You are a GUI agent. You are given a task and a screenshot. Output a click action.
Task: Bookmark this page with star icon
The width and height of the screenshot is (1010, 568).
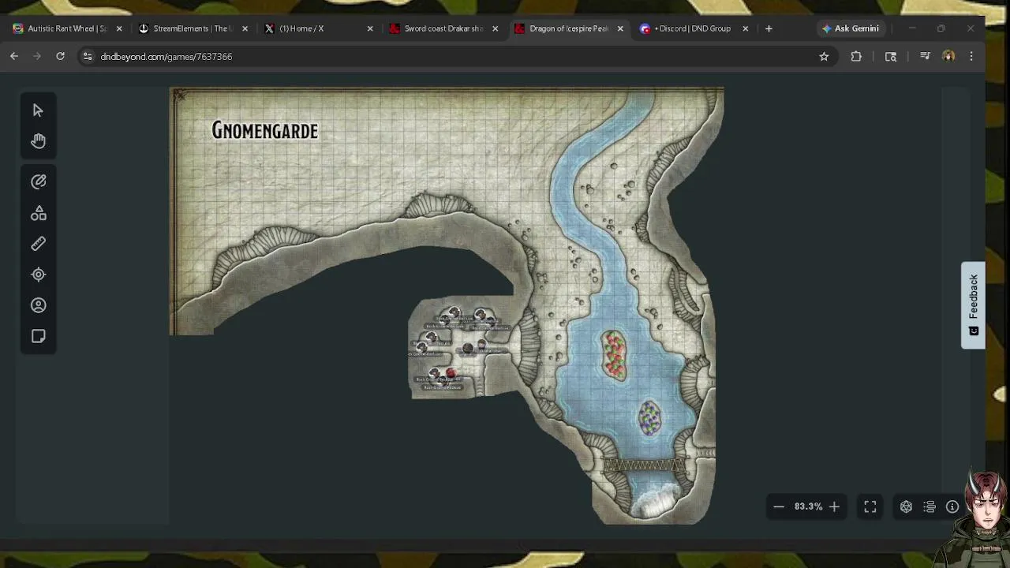coord(824,56)
